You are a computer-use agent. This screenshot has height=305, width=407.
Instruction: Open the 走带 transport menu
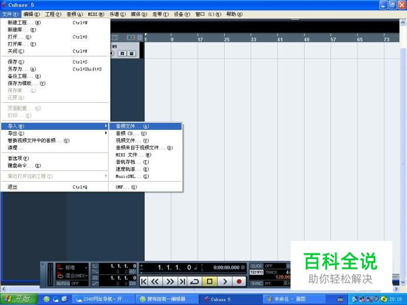pos(161,14)
